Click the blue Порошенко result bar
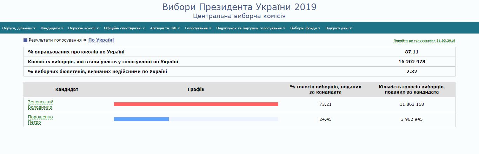This screenshot has height=154, width=479. click(141, 119)
